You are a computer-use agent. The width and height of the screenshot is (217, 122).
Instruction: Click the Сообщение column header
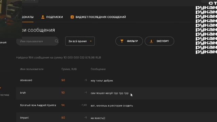coord(98,69)
